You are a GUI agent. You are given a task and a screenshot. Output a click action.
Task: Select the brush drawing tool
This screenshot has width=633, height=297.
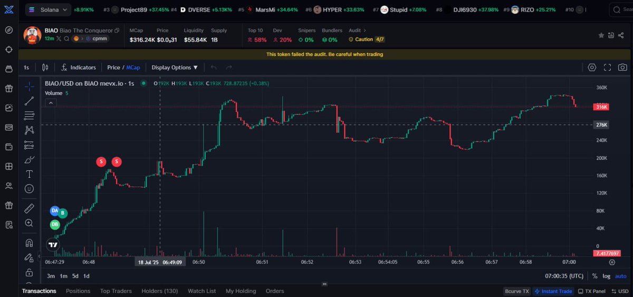point(29,159)
